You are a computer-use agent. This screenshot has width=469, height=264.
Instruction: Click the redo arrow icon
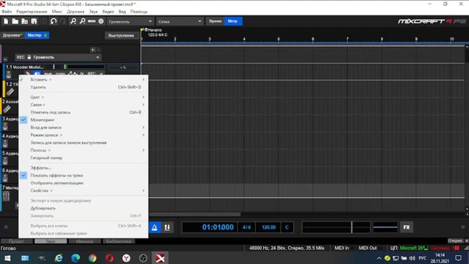click(63, 21)
